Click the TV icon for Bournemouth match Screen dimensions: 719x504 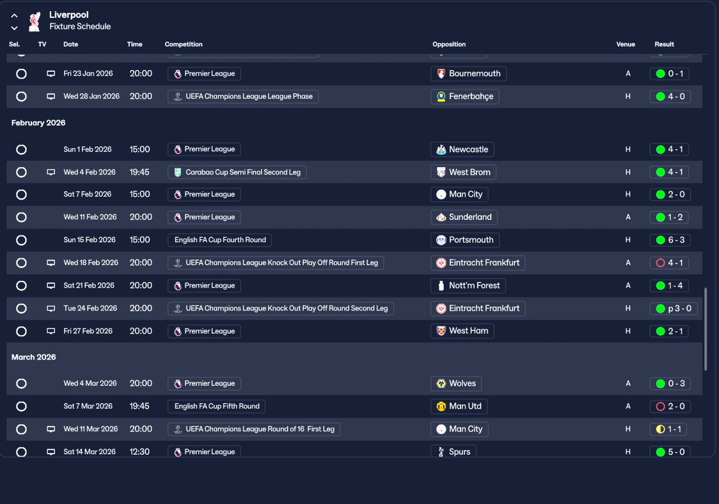(51, 73)
